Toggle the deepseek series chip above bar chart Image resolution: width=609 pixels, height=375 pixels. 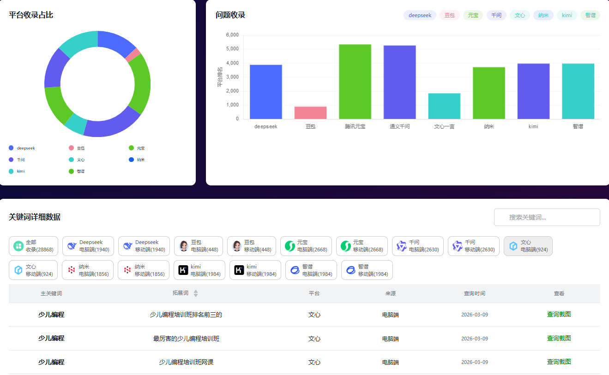(x=420, y=15)
